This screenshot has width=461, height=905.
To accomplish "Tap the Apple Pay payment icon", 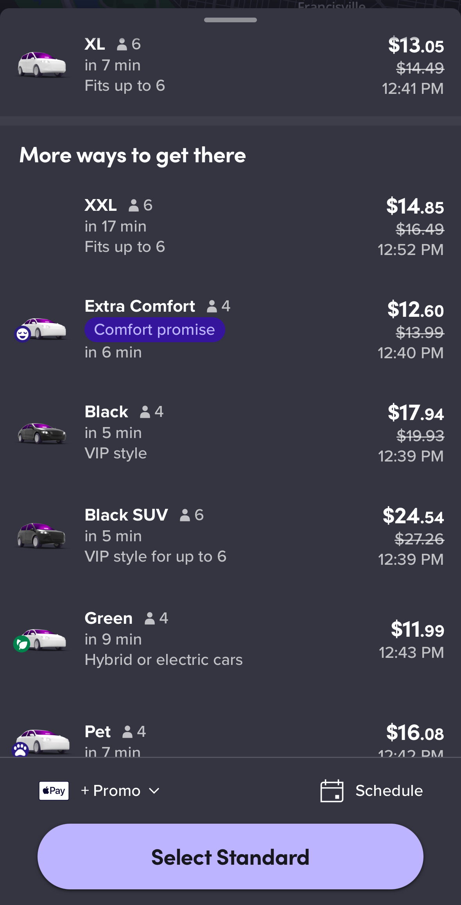I will [x=54, y=791].
